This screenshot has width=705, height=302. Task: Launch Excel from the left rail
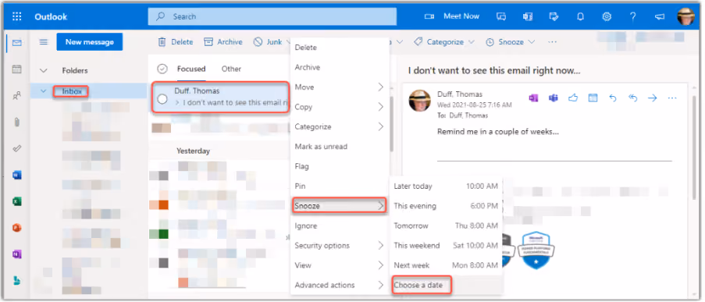(17, 201)
